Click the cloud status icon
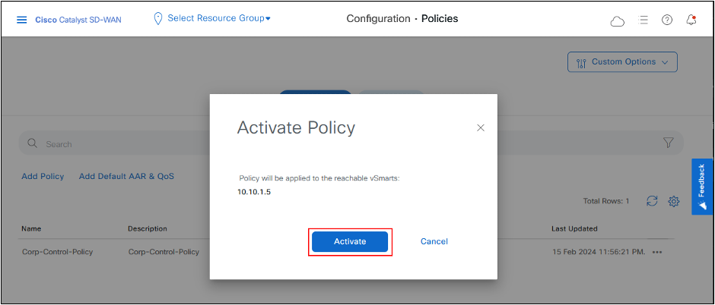715x305 pixels. pos(618,20)
